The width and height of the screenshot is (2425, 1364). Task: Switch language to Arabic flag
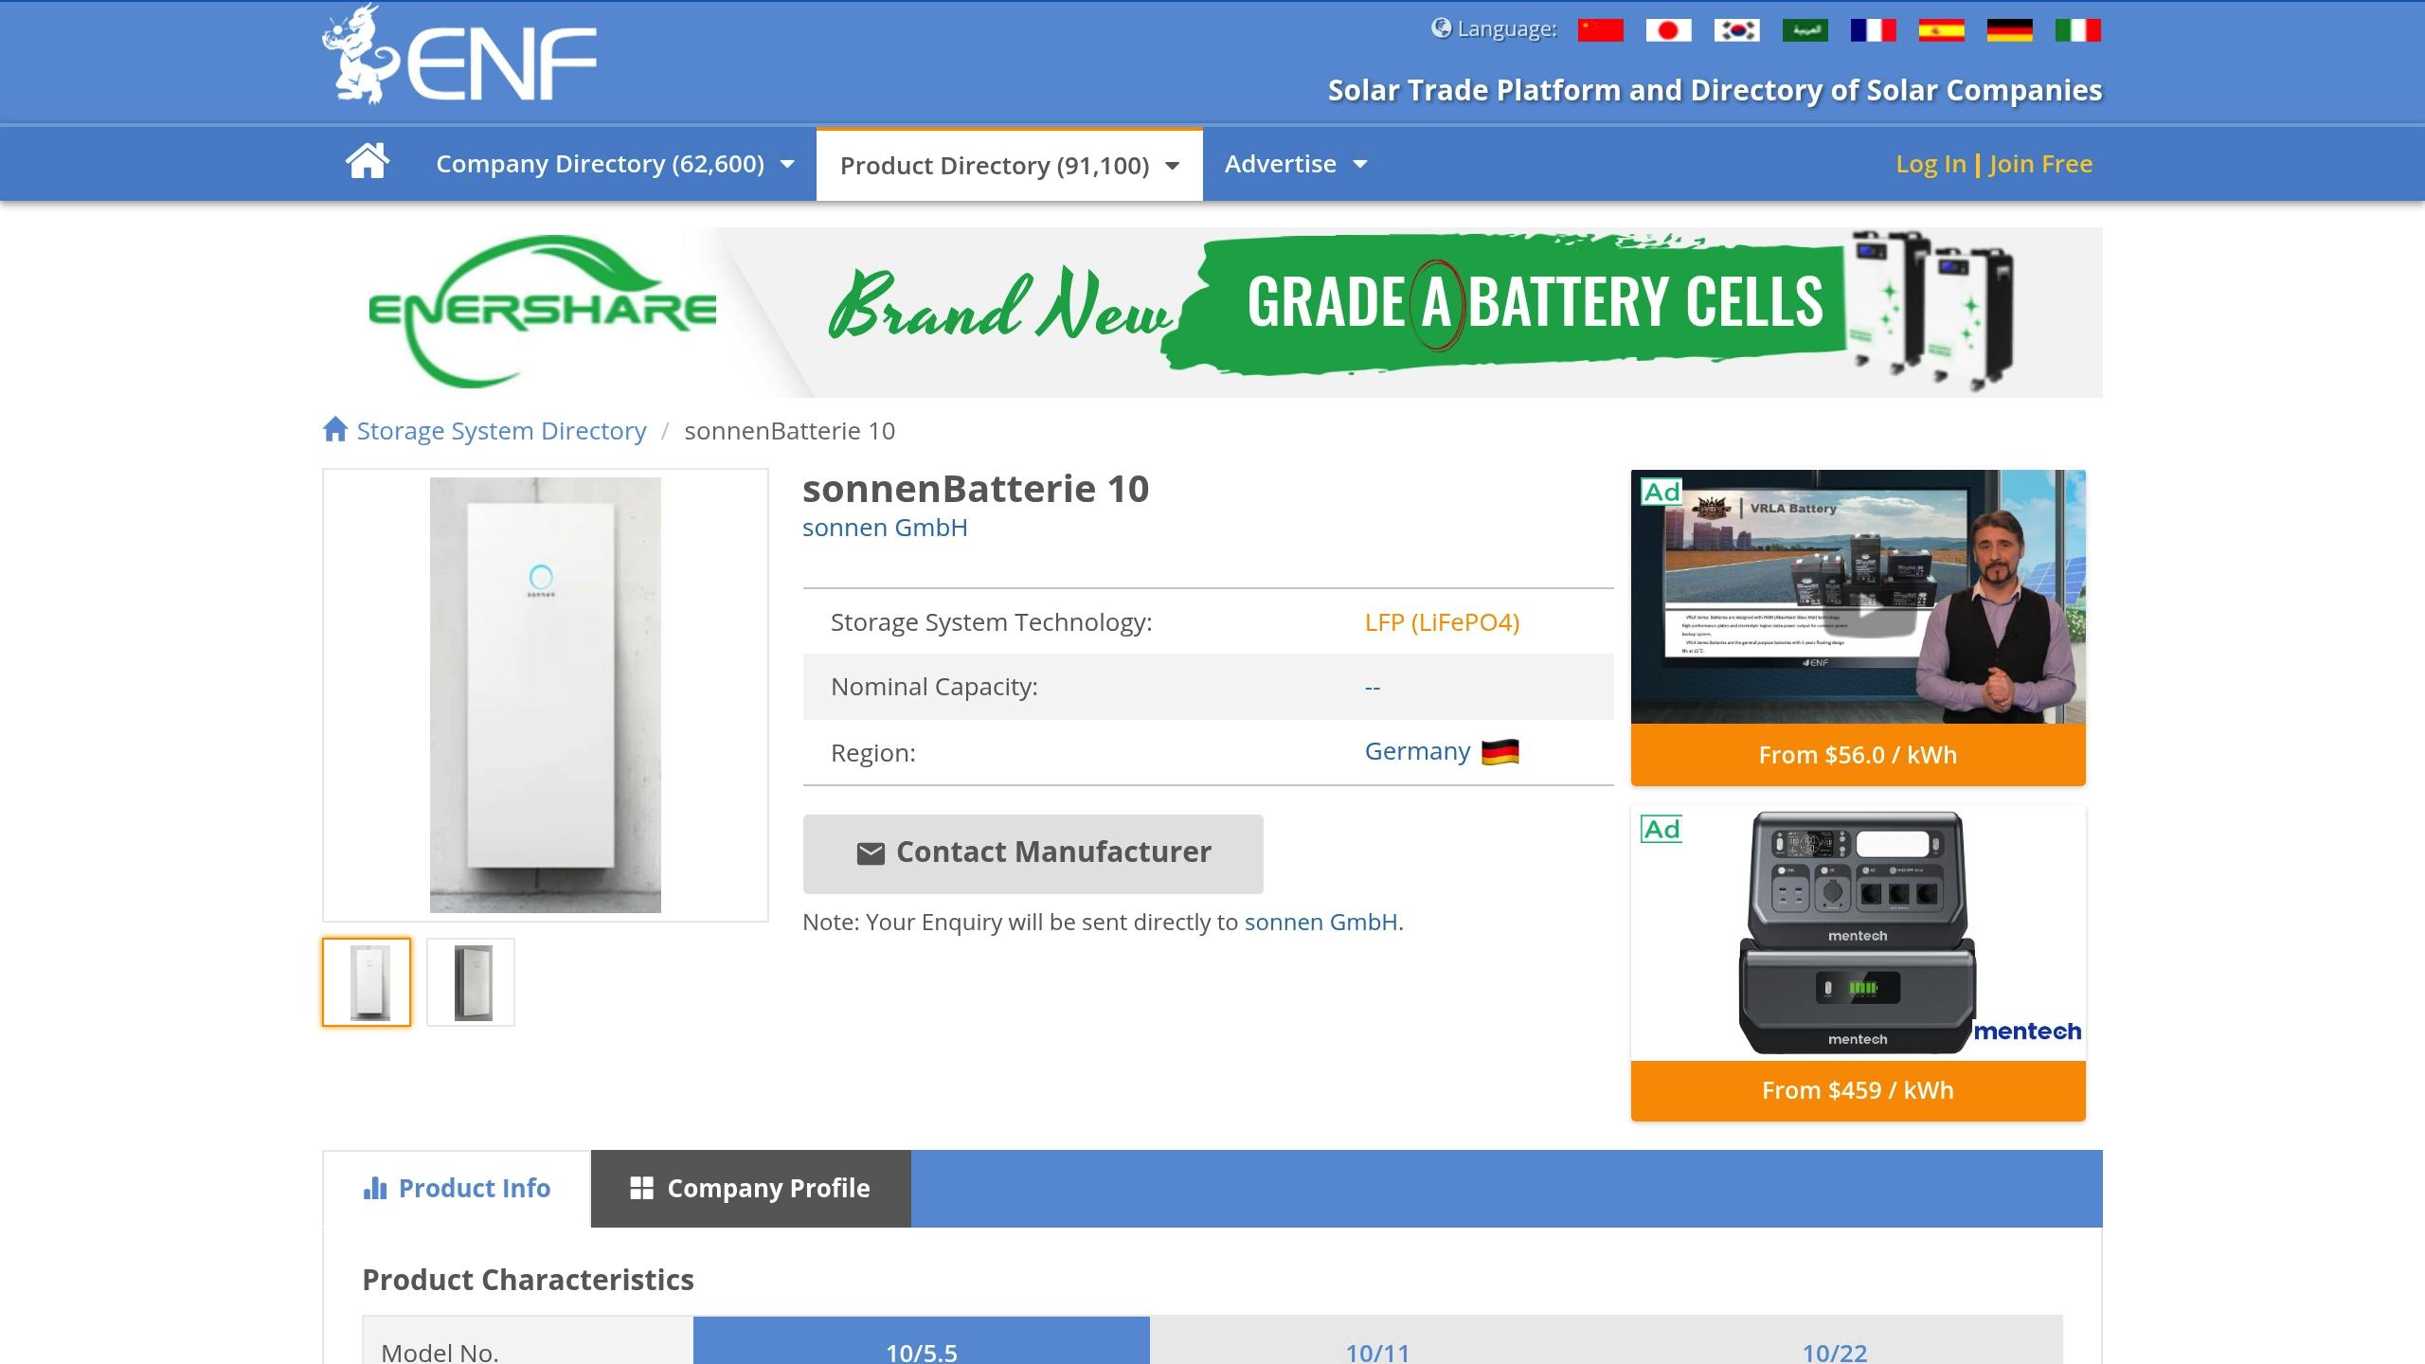click(x=1805, y=30)
